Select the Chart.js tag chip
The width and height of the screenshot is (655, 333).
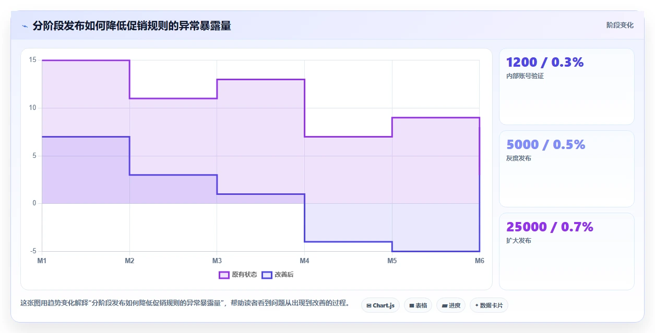tap(380, 305)
